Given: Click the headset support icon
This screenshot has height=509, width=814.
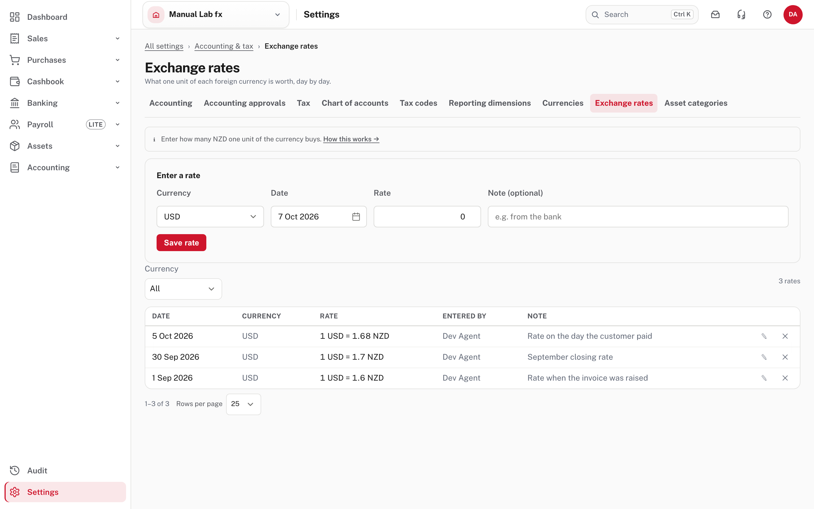Looking at the screenshot, I should pos(741,14).
